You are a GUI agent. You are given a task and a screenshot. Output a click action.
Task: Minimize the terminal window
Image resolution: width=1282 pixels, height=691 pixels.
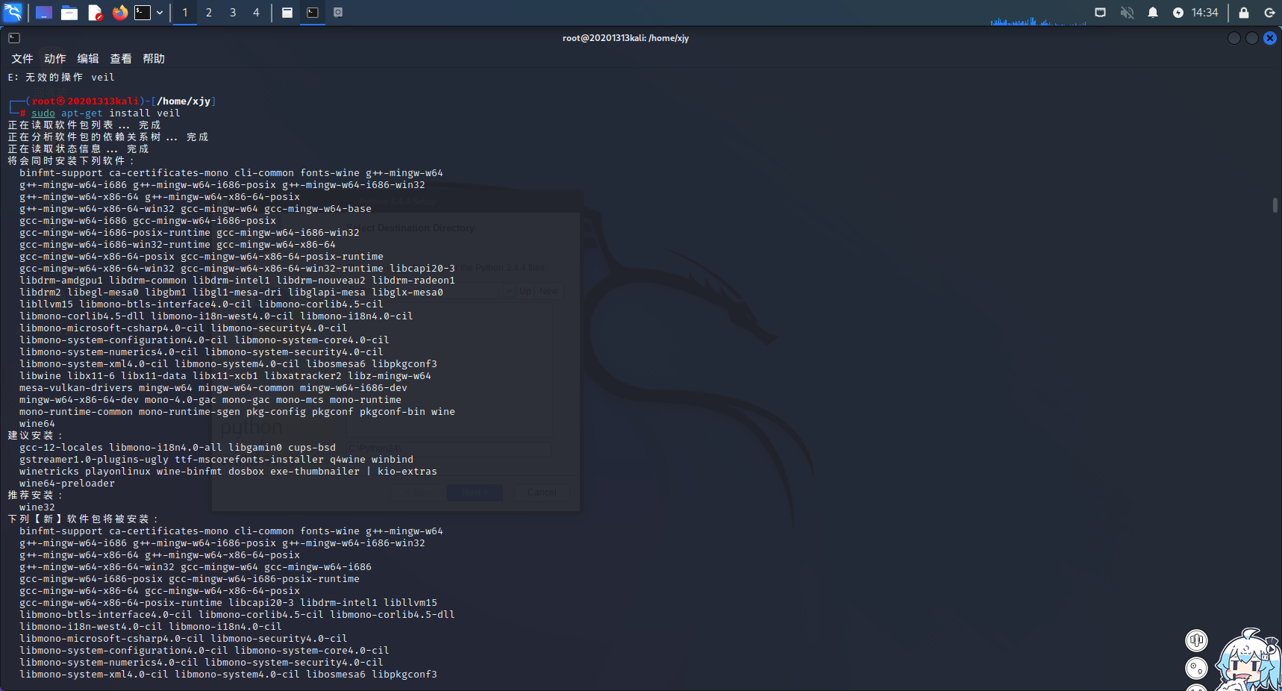point(1234,38)
